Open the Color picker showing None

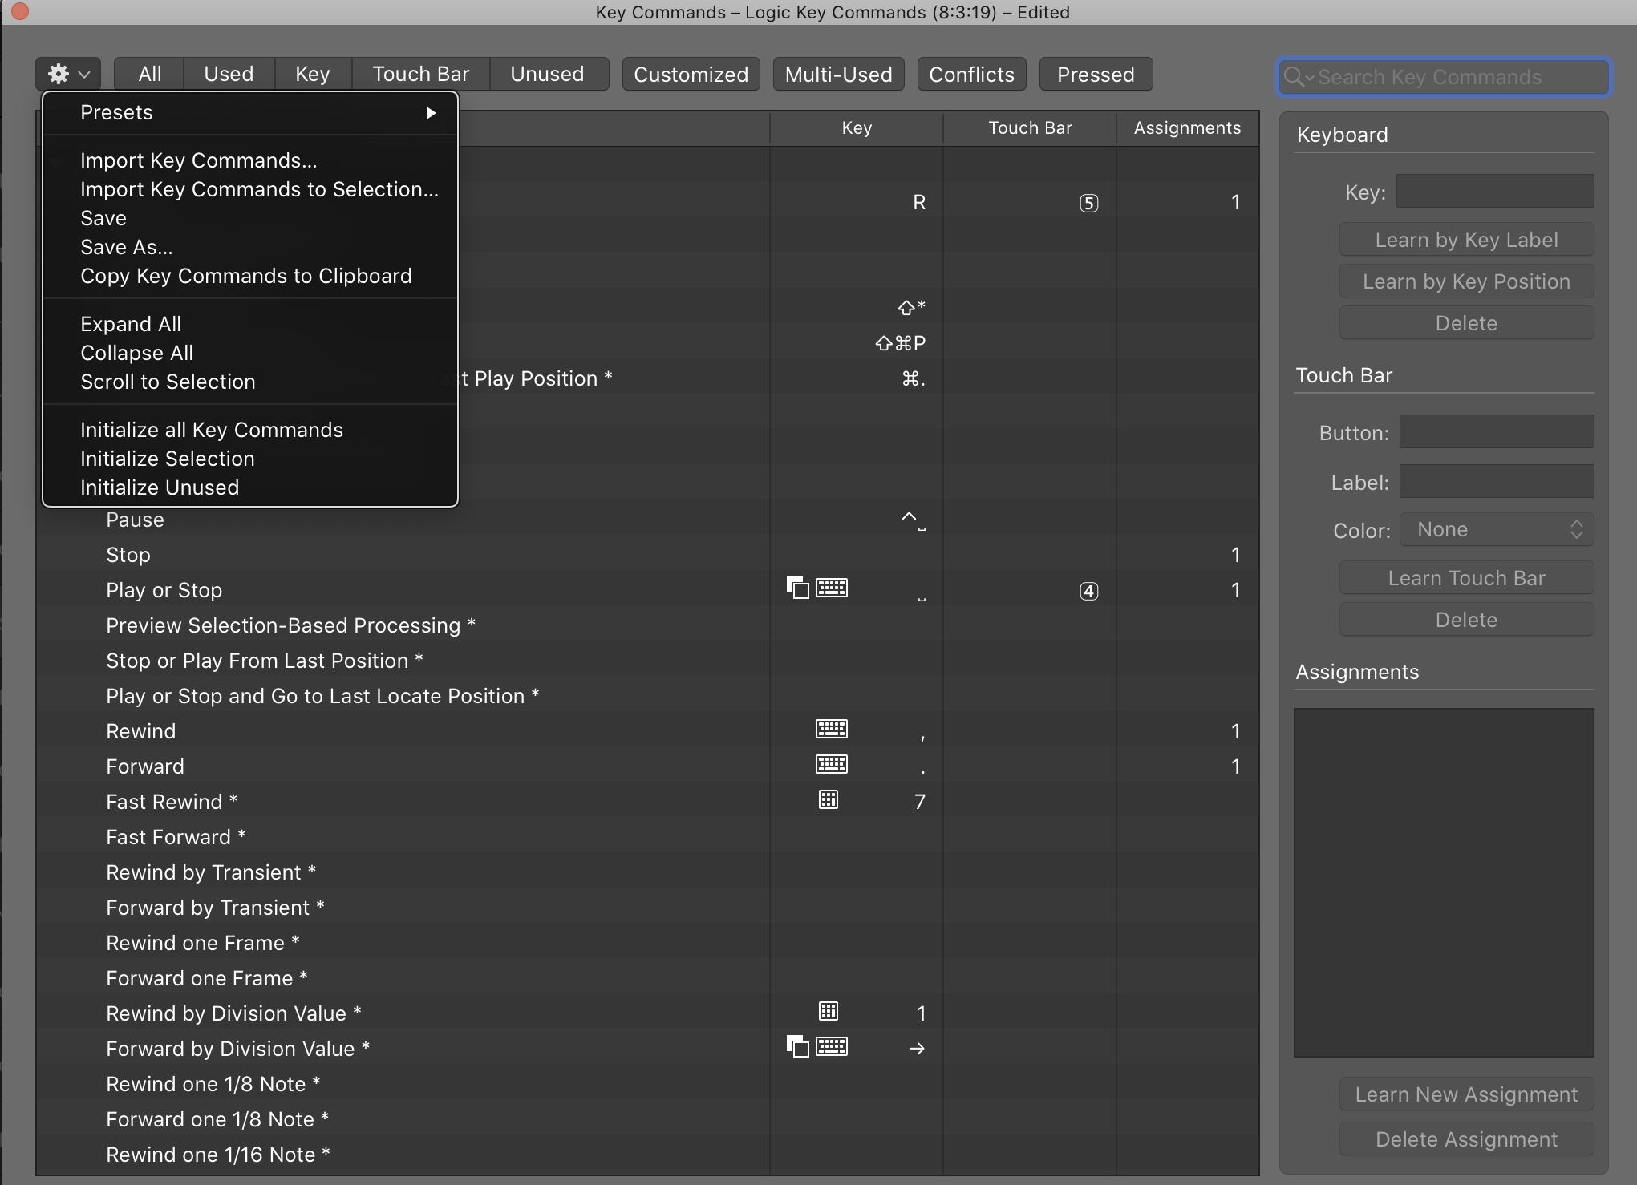pyautogui.click(x=1496, y=529)
